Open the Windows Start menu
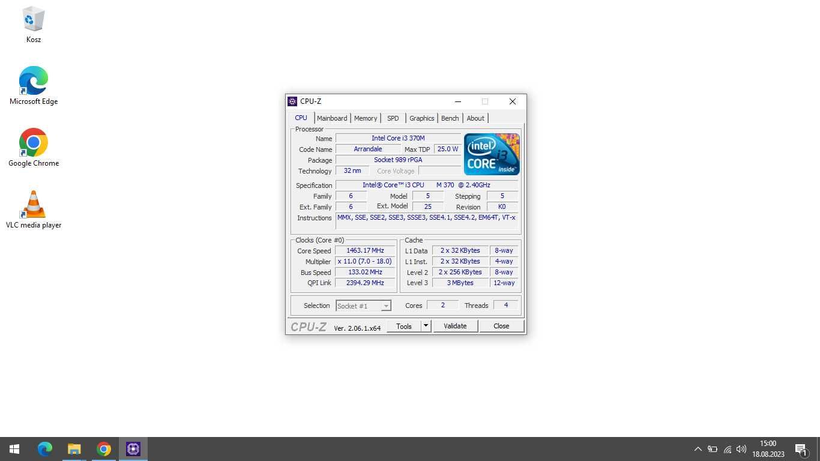The image size is (820, 461). pos(14,449)
